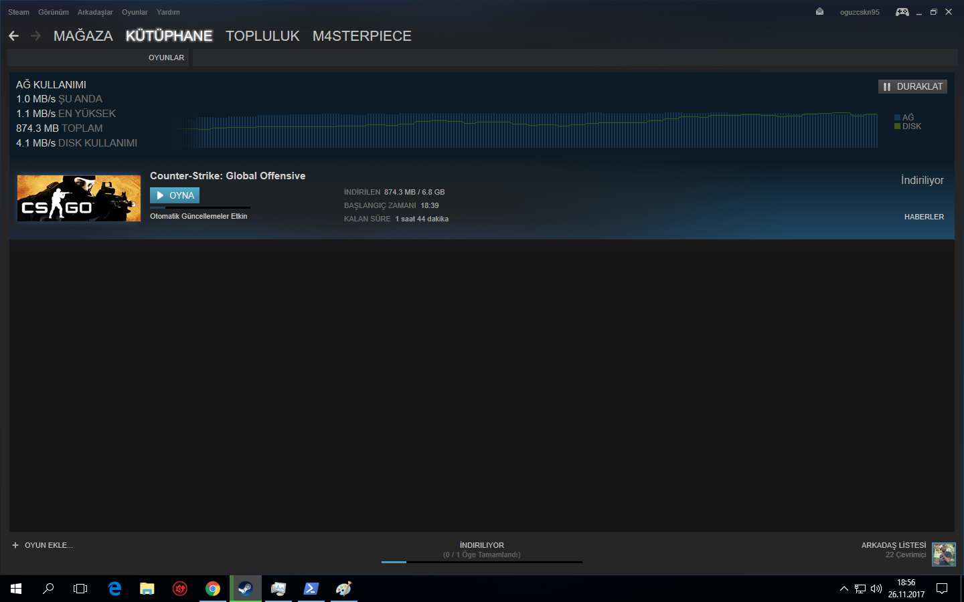Open the network tray icon
Viewport: 964px width, 602px height.
point(860,589)
